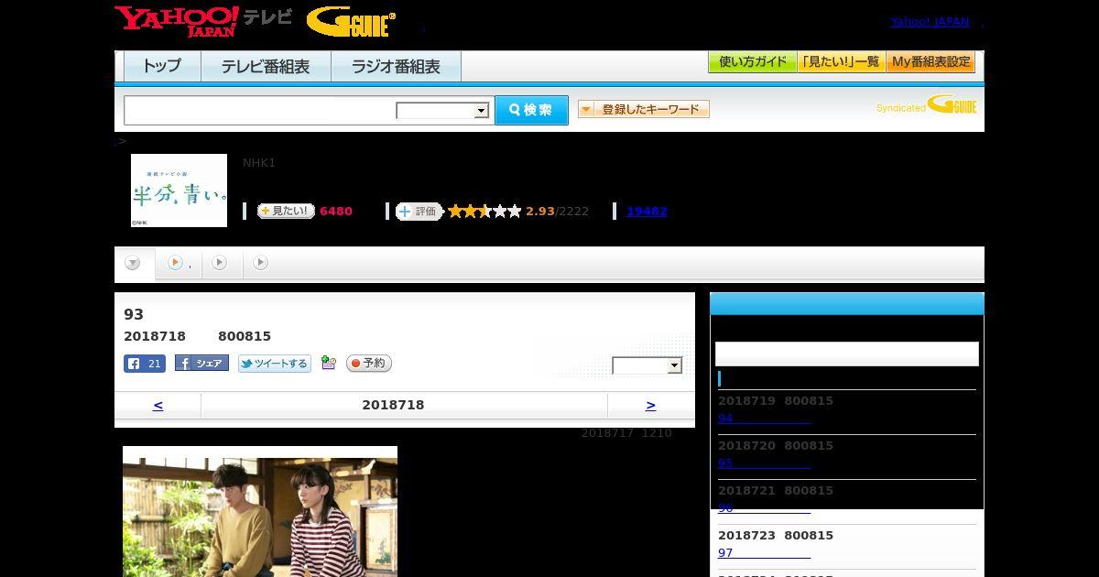
Task: Expand the 登録したキーワード menu
Action: (644, 109)
